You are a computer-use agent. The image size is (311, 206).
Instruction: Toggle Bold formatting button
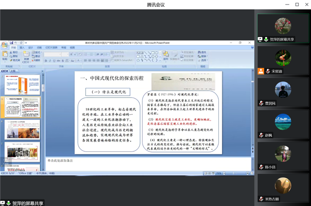[46, 60]
